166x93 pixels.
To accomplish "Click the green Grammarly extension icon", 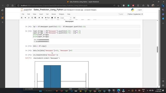I will pyautogui.click(x=128, y=5).
